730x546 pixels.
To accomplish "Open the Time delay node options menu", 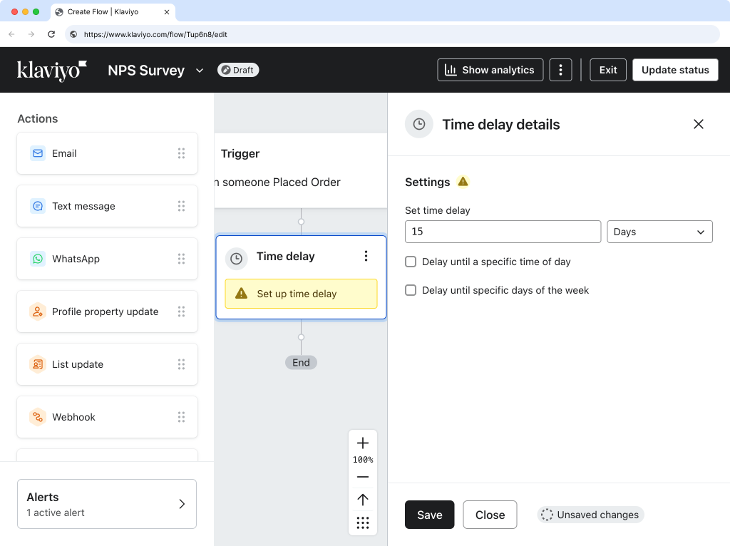I will click(x=366, y=255).
